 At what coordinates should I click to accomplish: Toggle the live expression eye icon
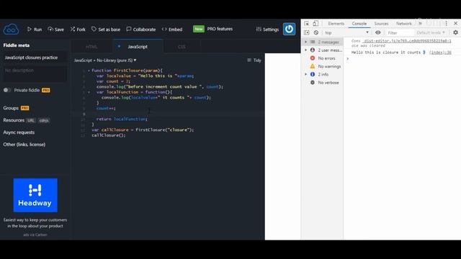tap(377, 32)
